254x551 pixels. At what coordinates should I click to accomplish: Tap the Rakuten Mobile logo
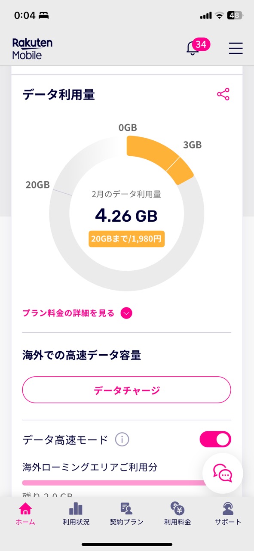tap(32, 48)
